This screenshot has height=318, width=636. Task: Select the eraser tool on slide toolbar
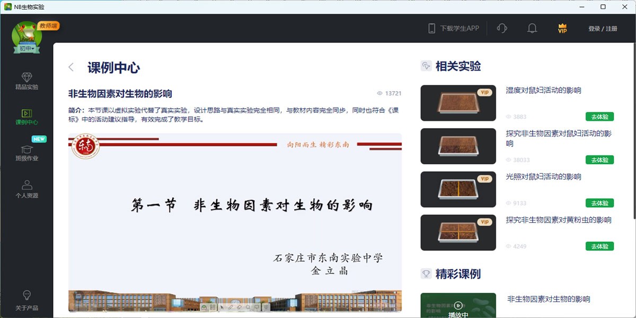pyautogui.click(x=238, y=307)
